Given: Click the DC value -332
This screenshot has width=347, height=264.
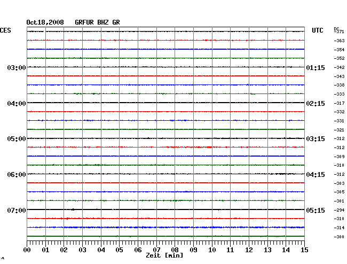Looking at the screenshot, I should (x=339, y=112).
